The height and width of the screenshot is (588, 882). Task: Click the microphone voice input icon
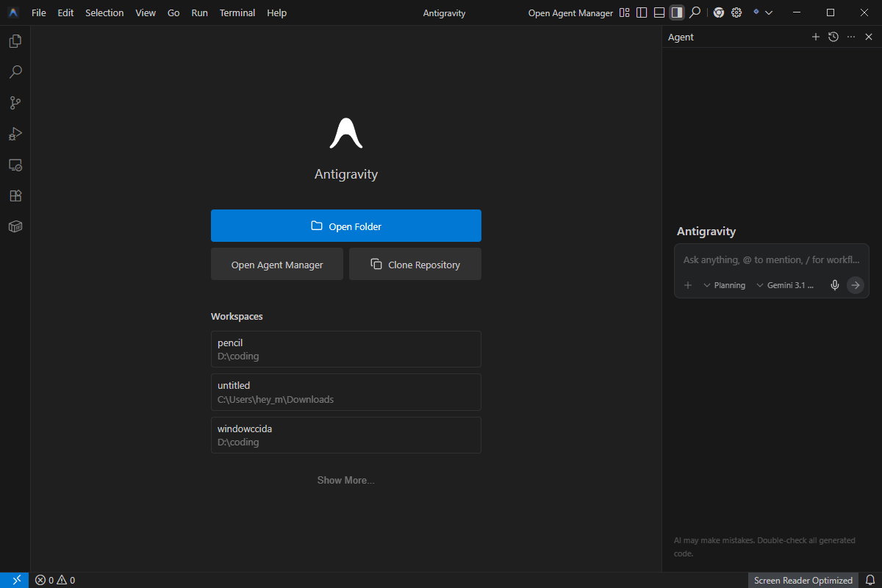coord(835,285)
